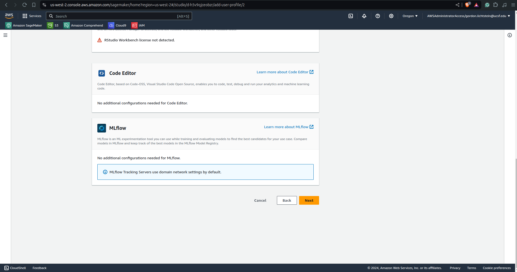Viewport: 517px width, 272px height.
Task: Click the MLflow section icon
Action: click(x=102, y=128)
